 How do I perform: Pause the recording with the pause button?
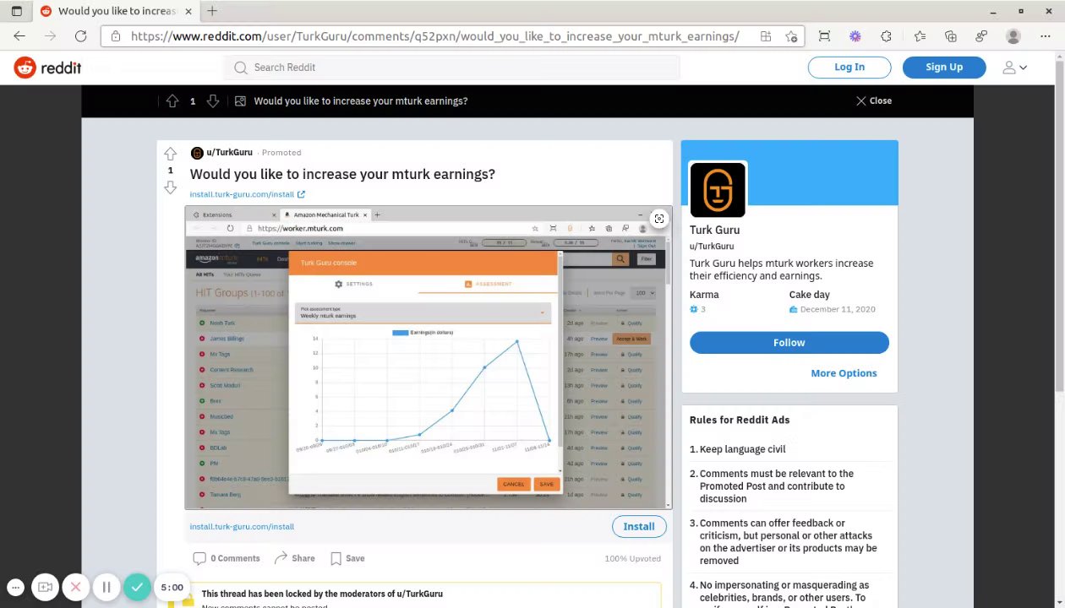tap(106, 587)
